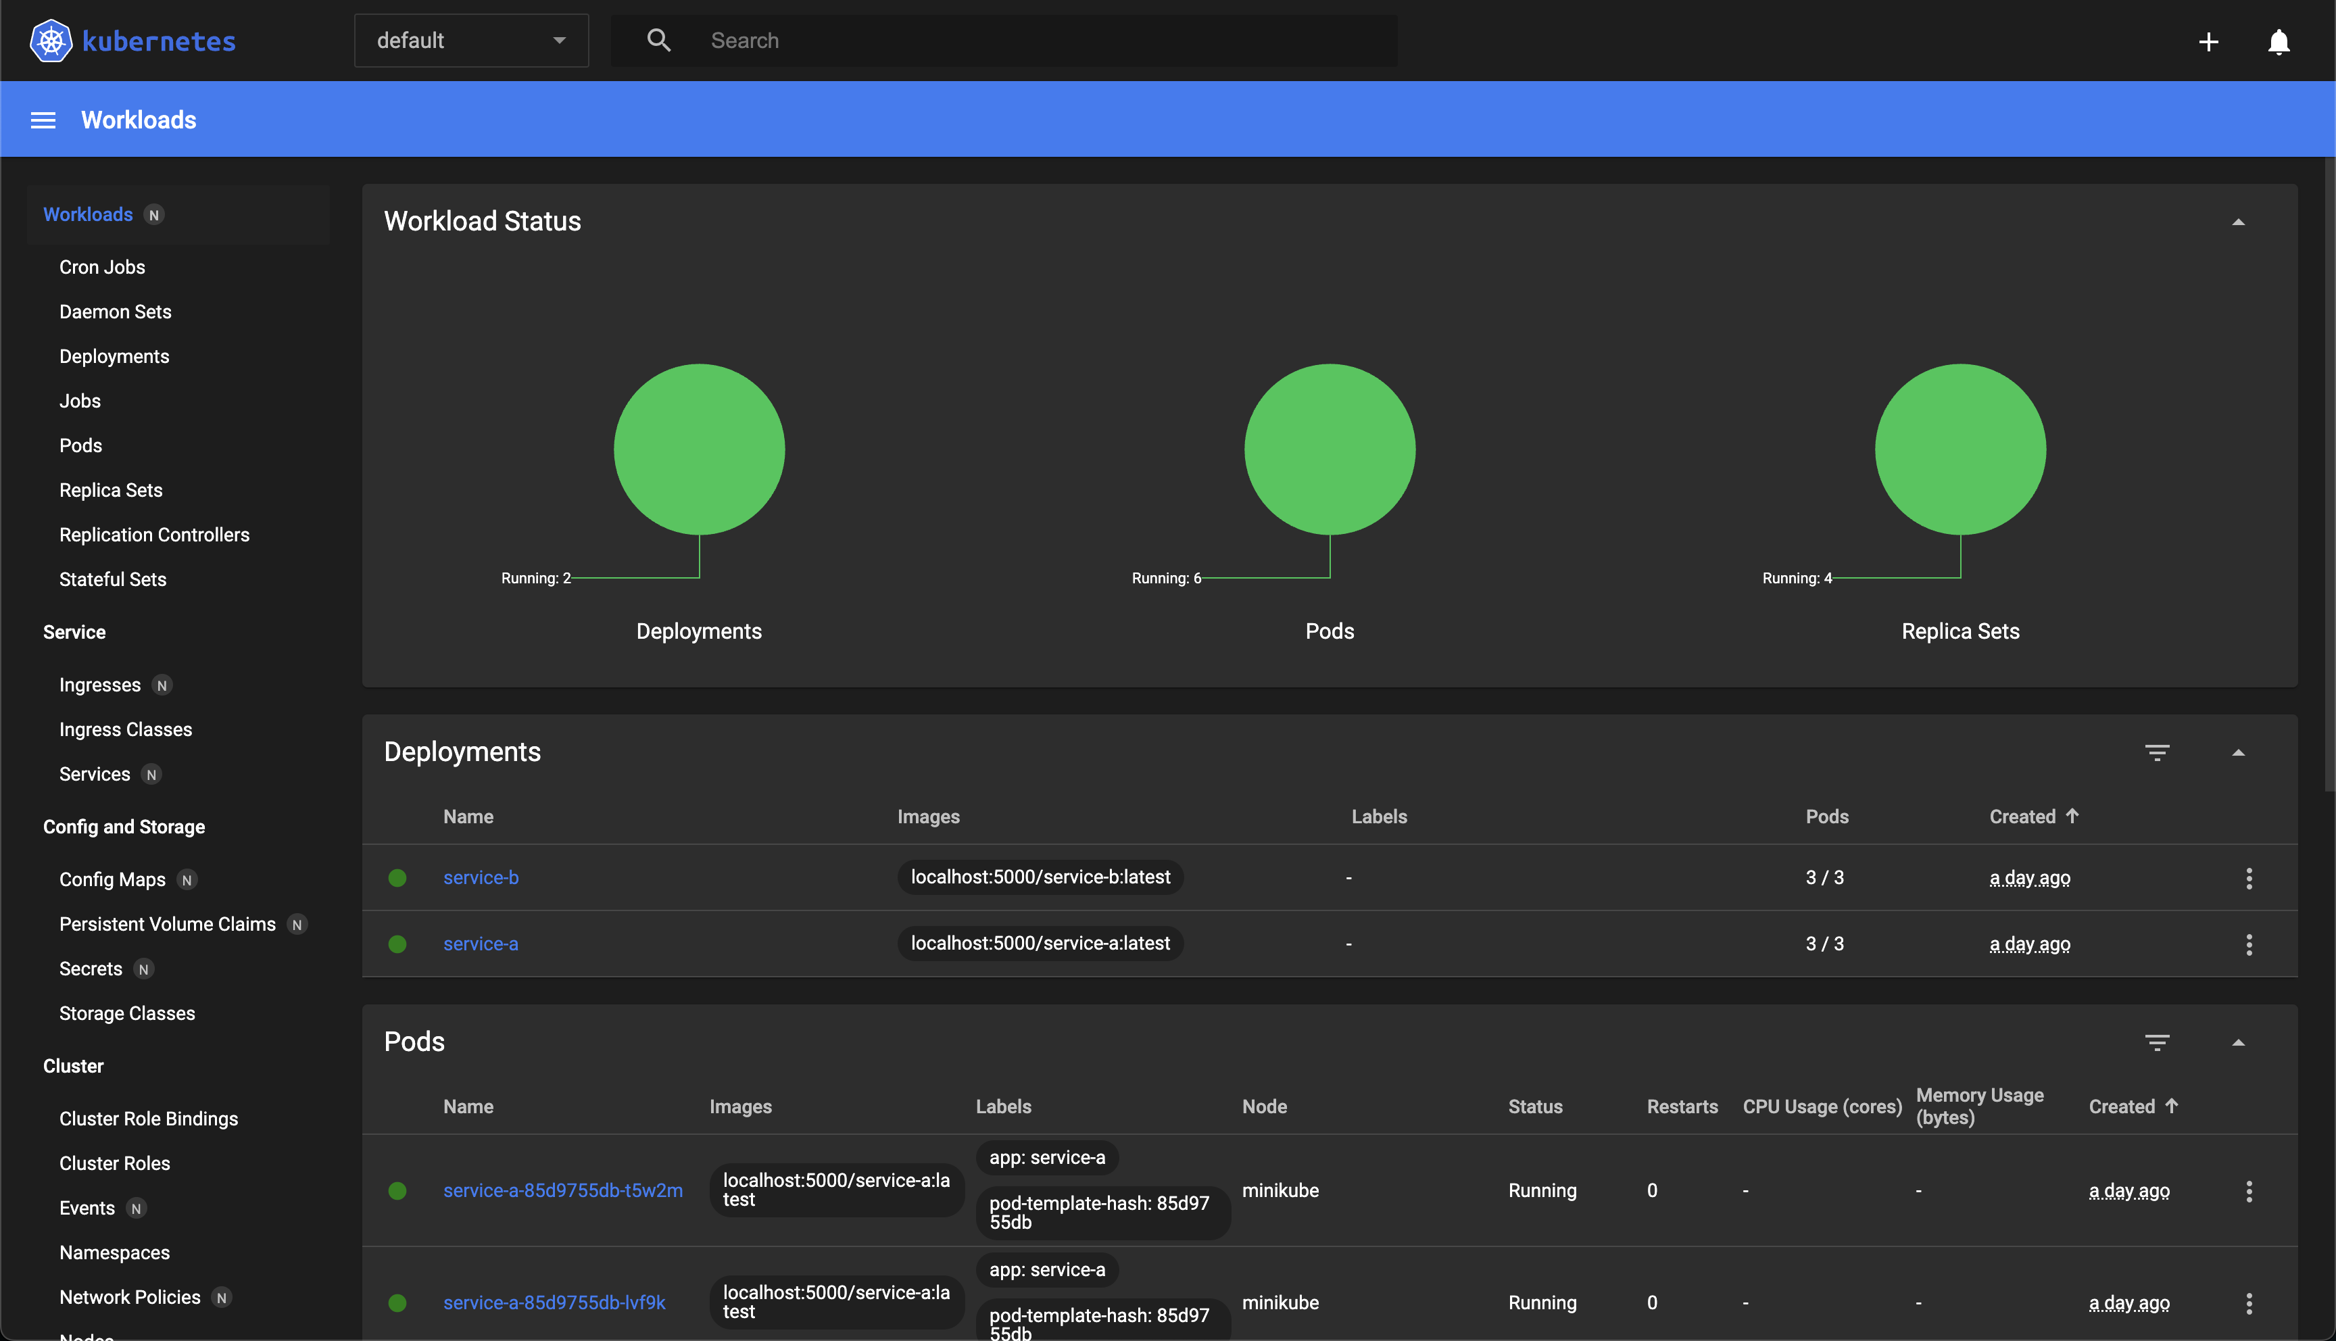Open the filter icon on the Deployments card
This screenshot has height=1341, width=2336.
coord(2159,752)
